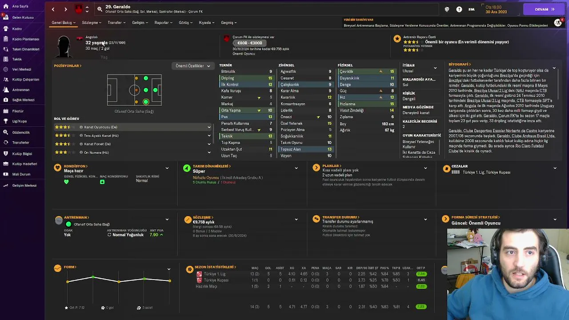Image resolution: width=569 pixels, height=320 pixels.
Task: Click the Cezalar orange icon
Action: pos(446,168)
